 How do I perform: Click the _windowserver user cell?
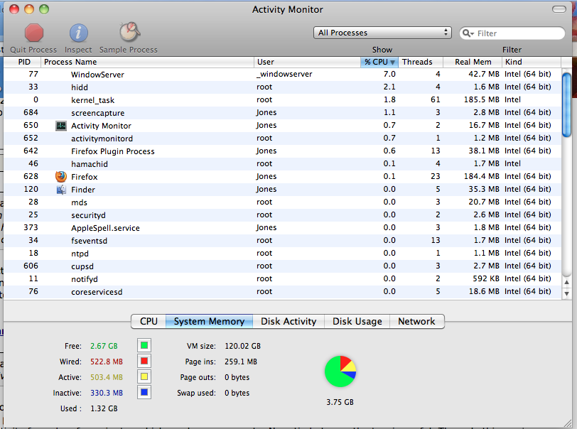pyautogui.click(x=284, y=74)
